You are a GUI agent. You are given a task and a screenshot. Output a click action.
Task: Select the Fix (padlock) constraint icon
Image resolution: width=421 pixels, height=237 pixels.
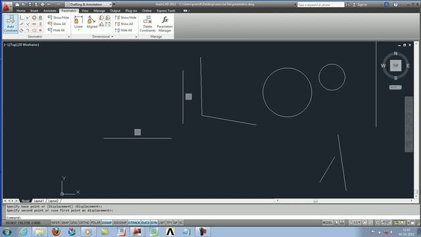pos(40,18)
